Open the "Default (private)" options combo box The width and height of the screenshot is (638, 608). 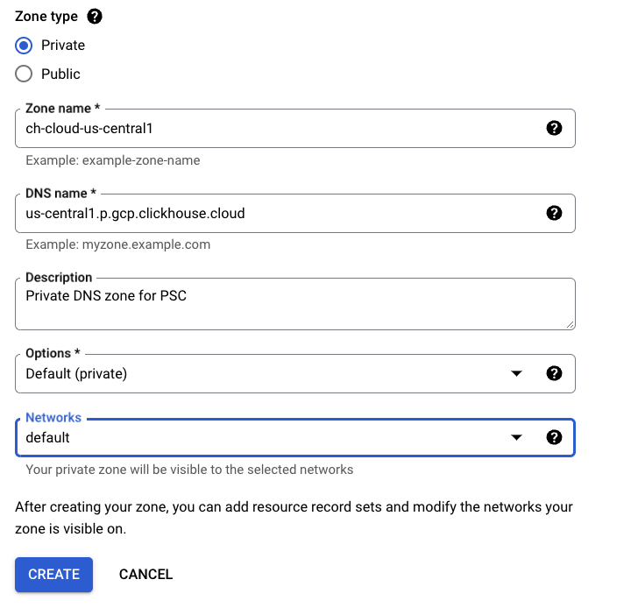[x=263, y=374]
